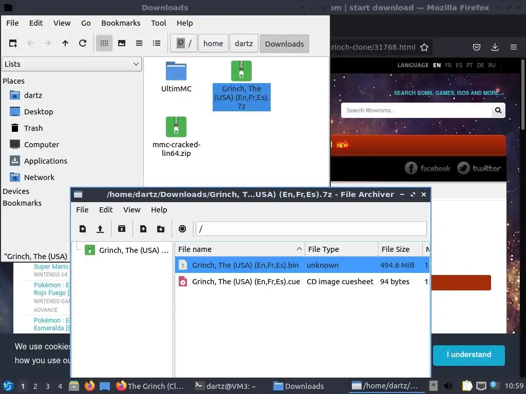Viewport: 526px width, 394px height.
Task: Open Firefox Pocket save icon
Action: (x=477, y=47)
